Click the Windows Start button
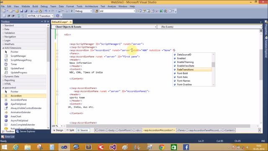This screenshot has height=151, width=268. coord(4,147)
